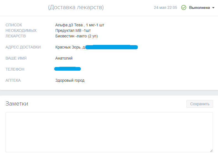Click the 24 мая 22:05 timestamp
This screenshot has width=218, height=154.
165,8
